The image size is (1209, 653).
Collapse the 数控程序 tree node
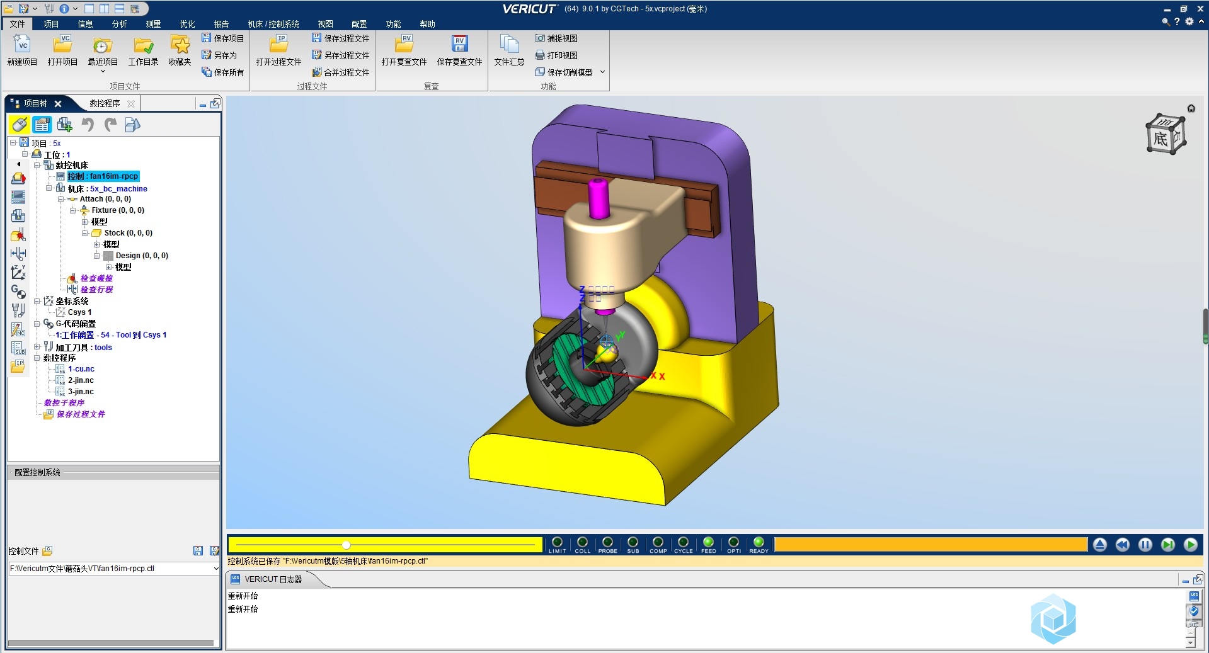coord(37,358)
